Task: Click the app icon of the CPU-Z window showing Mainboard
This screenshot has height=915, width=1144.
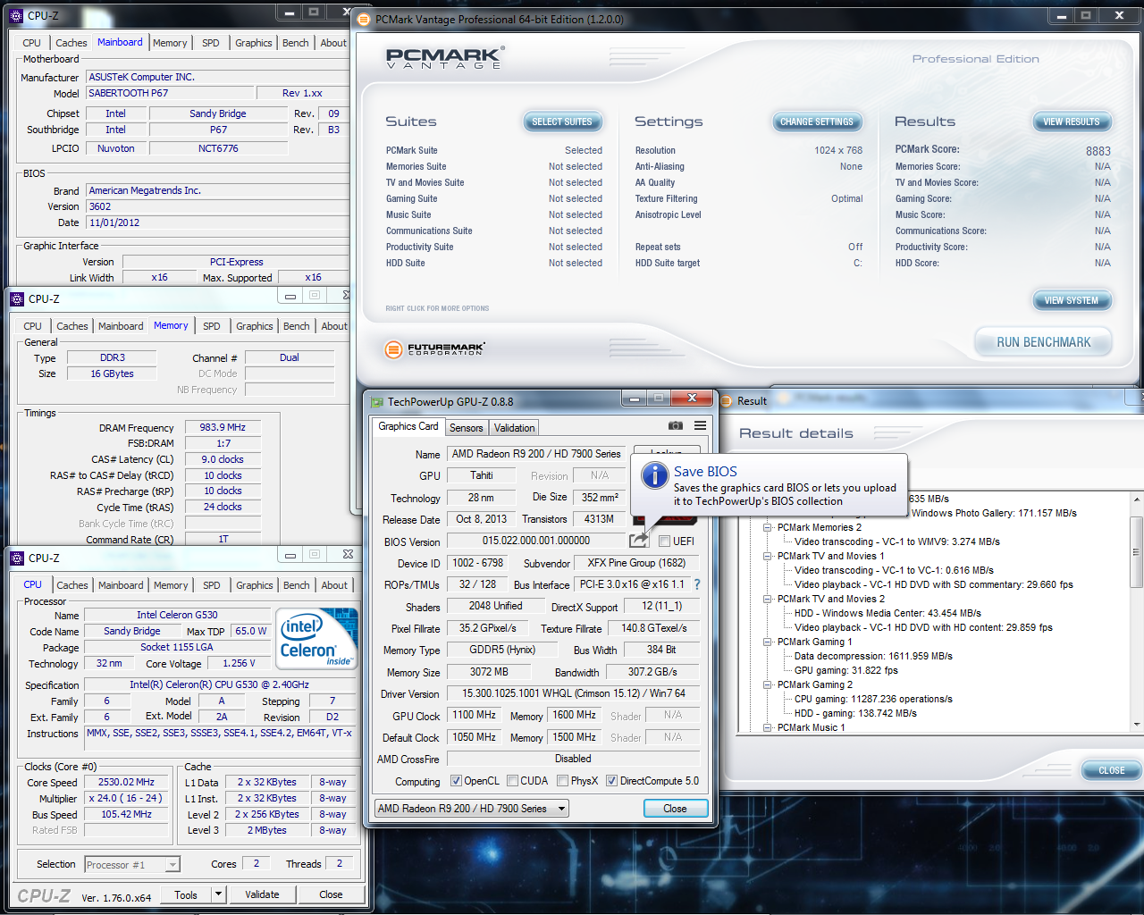Action: tap(17, 15)
